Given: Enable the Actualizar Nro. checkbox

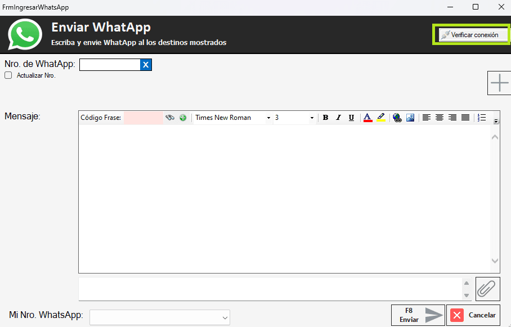Looking at the screenshot, I should pyautogui.click(x=8, y=75).
